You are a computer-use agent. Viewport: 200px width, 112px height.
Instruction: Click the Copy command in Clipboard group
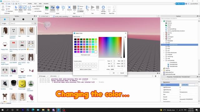[8, 6]
